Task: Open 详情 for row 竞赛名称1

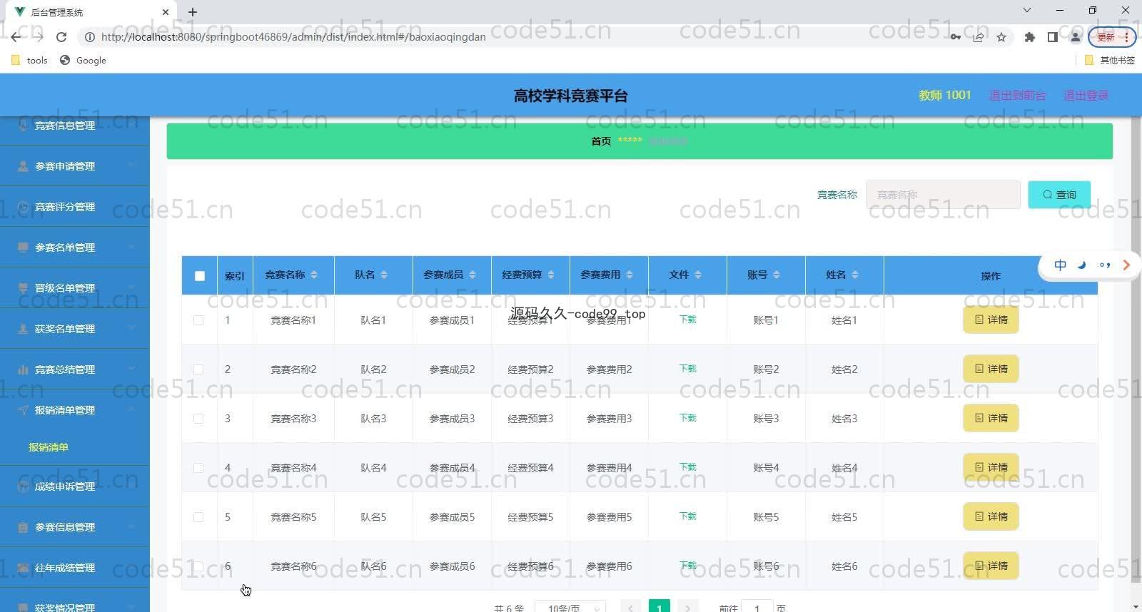Action: pos(991,320)
